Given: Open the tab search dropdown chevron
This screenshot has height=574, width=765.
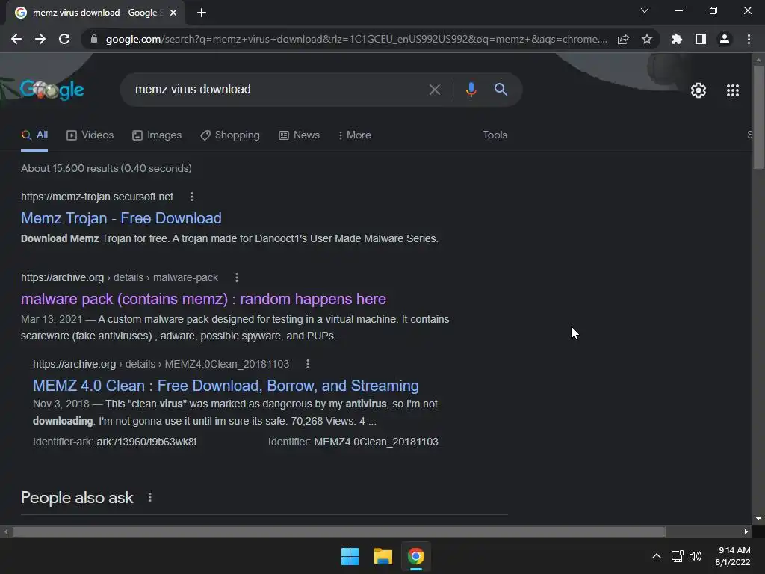Looking at the screenshot, I should [x=645, y=10].
